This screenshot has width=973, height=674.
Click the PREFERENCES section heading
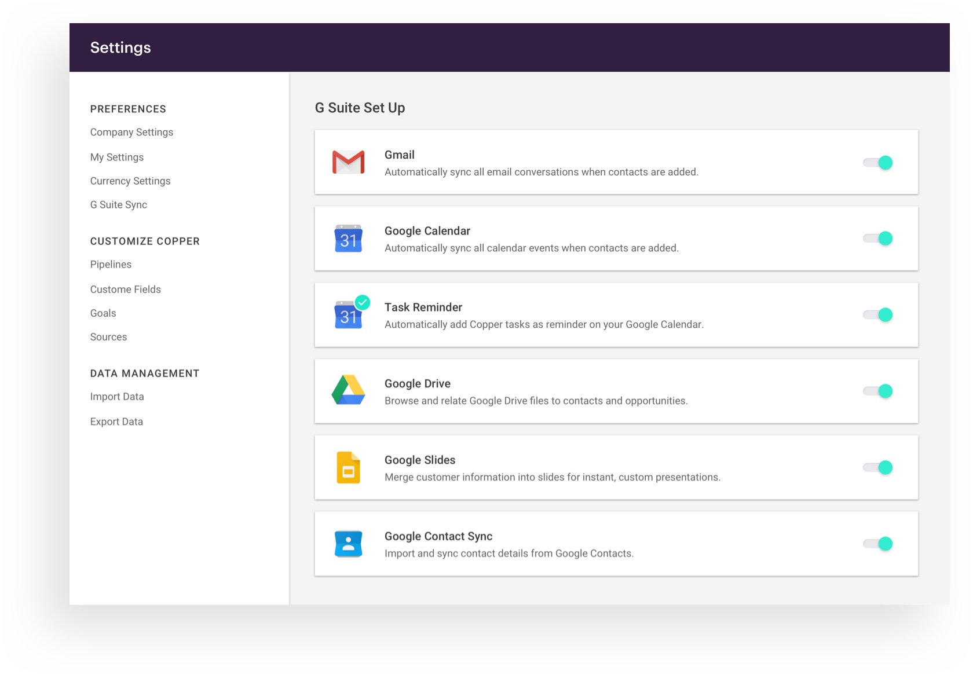[128, 109]
